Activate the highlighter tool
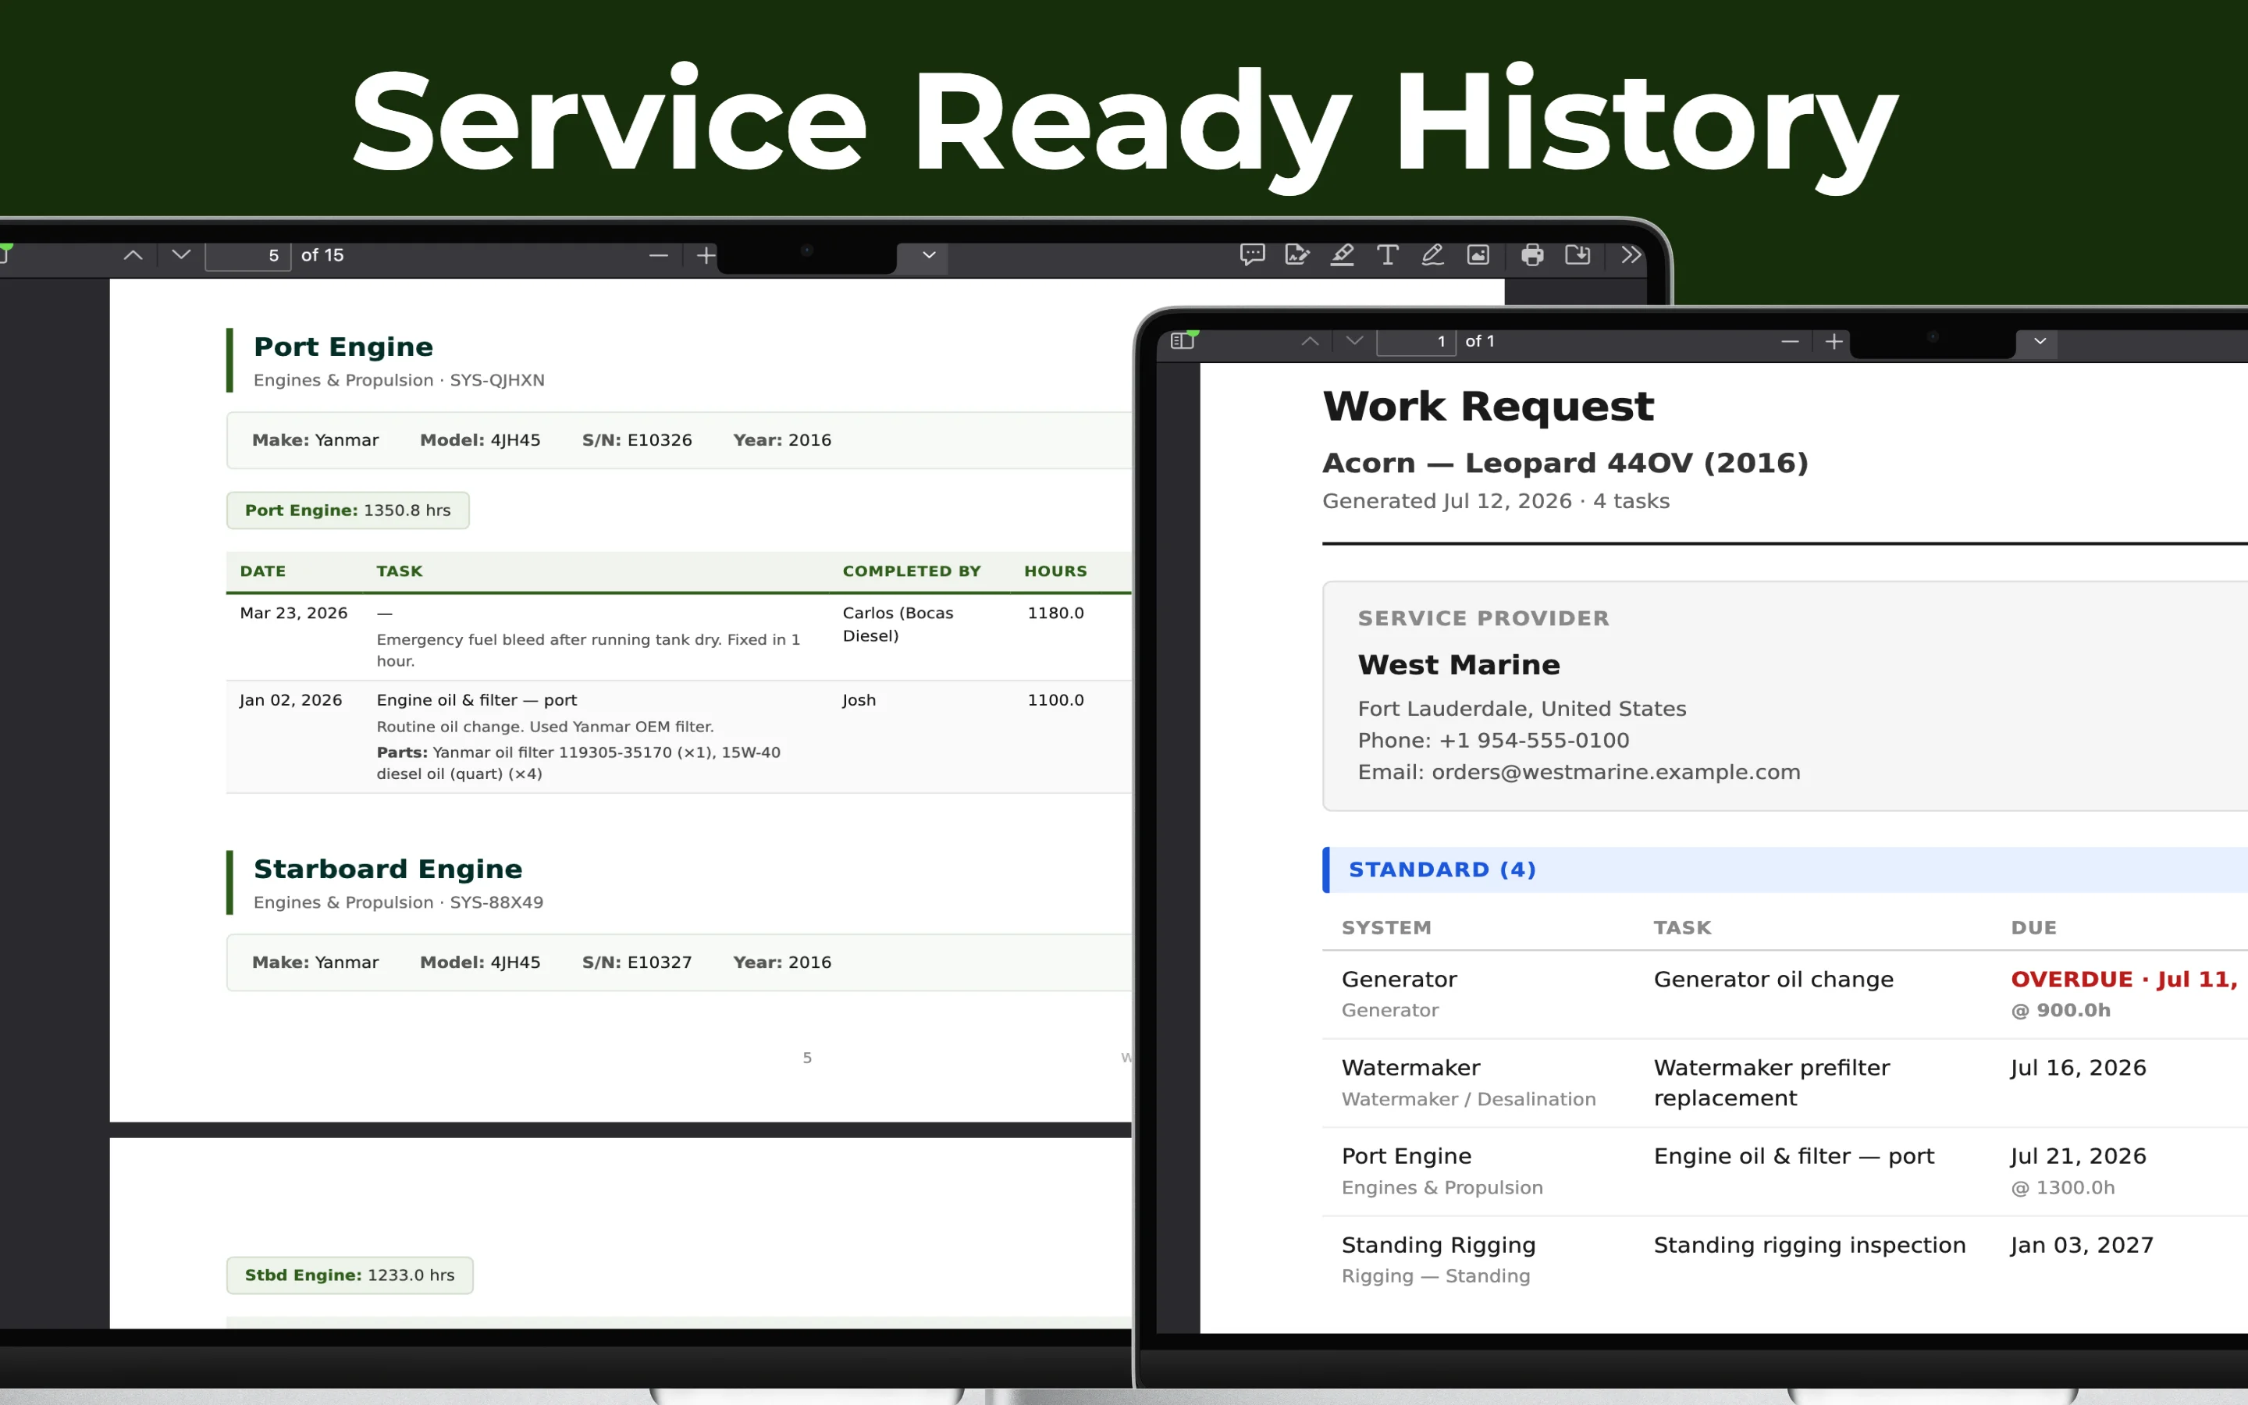The width and height of the screenshot is (2248, 1405). 1343,254
